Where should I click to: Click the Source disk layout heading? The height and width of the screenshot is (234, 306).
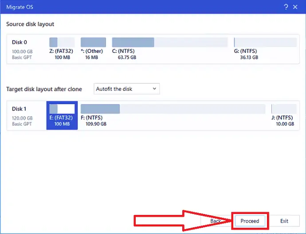tap(30, 24)
